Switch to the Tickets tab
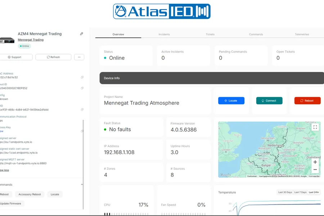Image resolution: width=324 pixels, height=216 pixels. coord(210,34)
